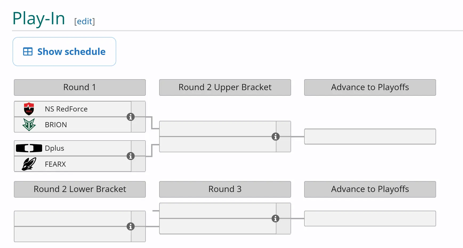Click the FEARX team logo
The width and height of the screenshot is (463, 248).
tap(29, 164)
